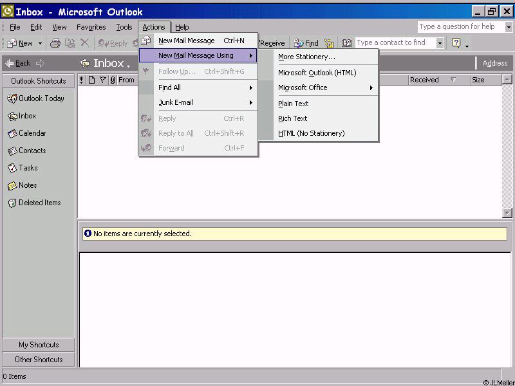This screenshot has width=515, height=386.
Task: Click the Delete X toolbar icon
Action: pos(84,42)
